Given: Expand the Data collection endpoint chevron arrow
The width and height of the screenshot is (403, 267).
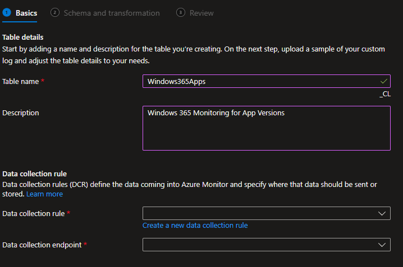Looking at the screenshot, I should click(x=383, y=245).
